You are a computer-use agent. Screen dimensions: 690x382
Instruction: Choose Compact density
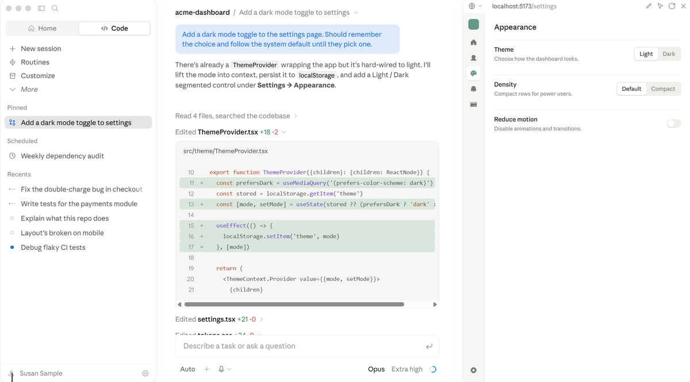pyautogui.click(x=663, y=89)
